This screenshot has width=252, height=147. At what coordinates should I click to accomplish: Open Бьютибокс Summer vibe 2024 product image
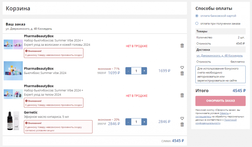13,71
